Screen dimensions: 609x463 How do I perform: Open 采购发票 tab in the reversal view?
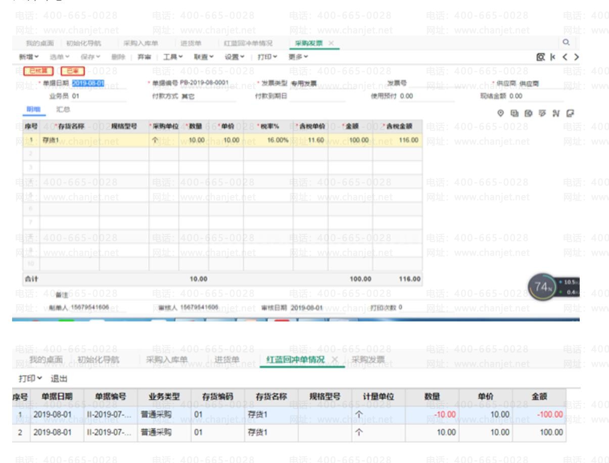pos(368,359)
